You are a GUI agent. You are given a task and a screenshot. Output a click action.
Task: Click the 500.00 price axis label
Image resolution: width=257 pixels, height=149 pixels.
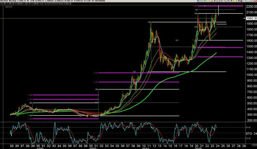click(x=252, y=103)
